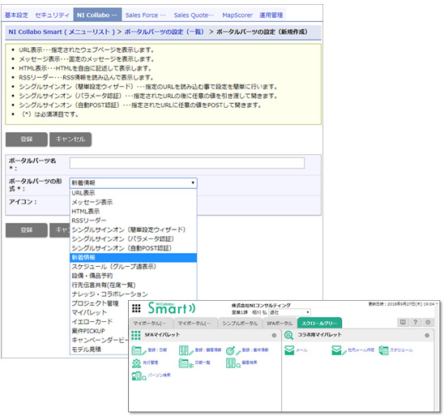Open the パーソン検索 icon

pyautogui.click(x=139, y=375)
